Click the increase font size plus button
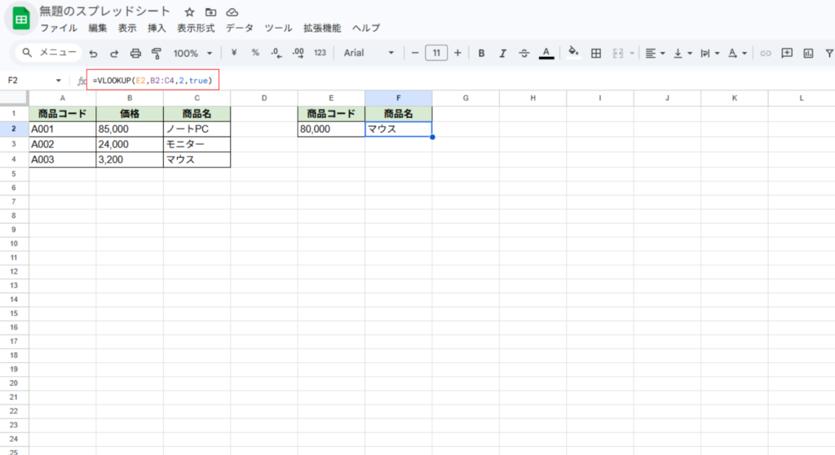Screen dimensions: 835x455 click(457, 53)
